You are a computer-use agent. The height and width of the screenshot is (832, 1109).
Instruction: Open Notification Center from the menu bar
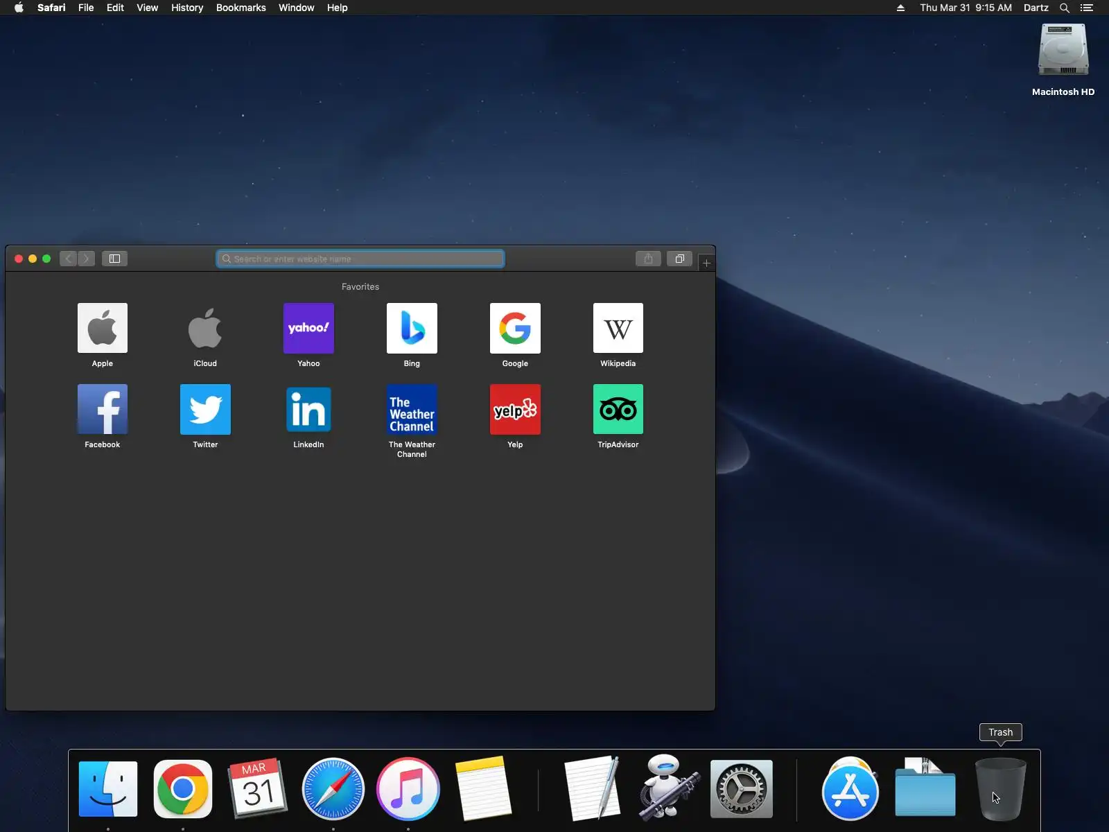(x=1087, y=8)
